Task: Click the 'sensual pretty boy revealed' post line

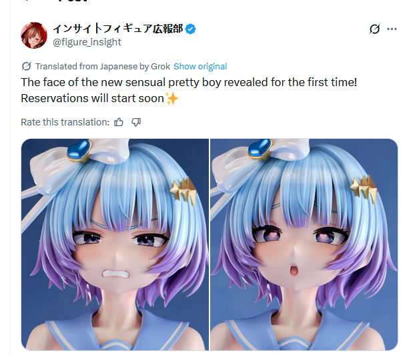Action: [x=189, y=82]
